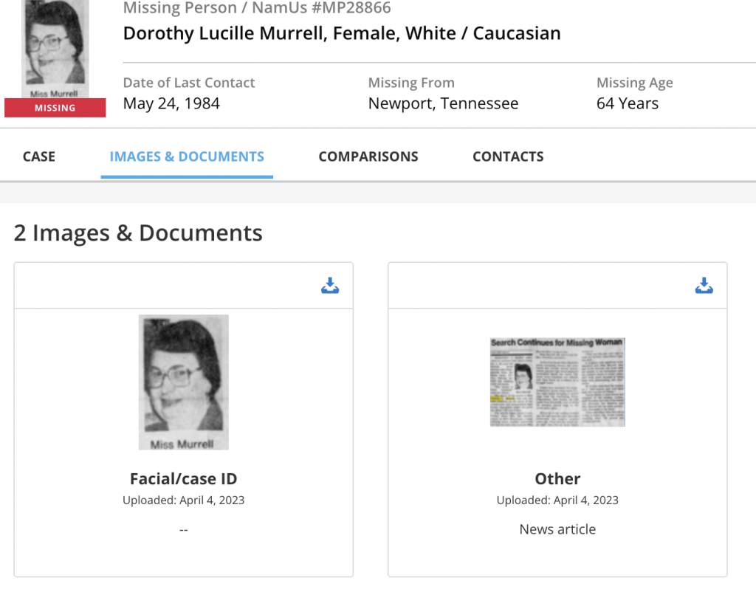Click the 'Facial/case ID' card title
The width and height of the screenshot is (756, 609).
tap(183, 478)
